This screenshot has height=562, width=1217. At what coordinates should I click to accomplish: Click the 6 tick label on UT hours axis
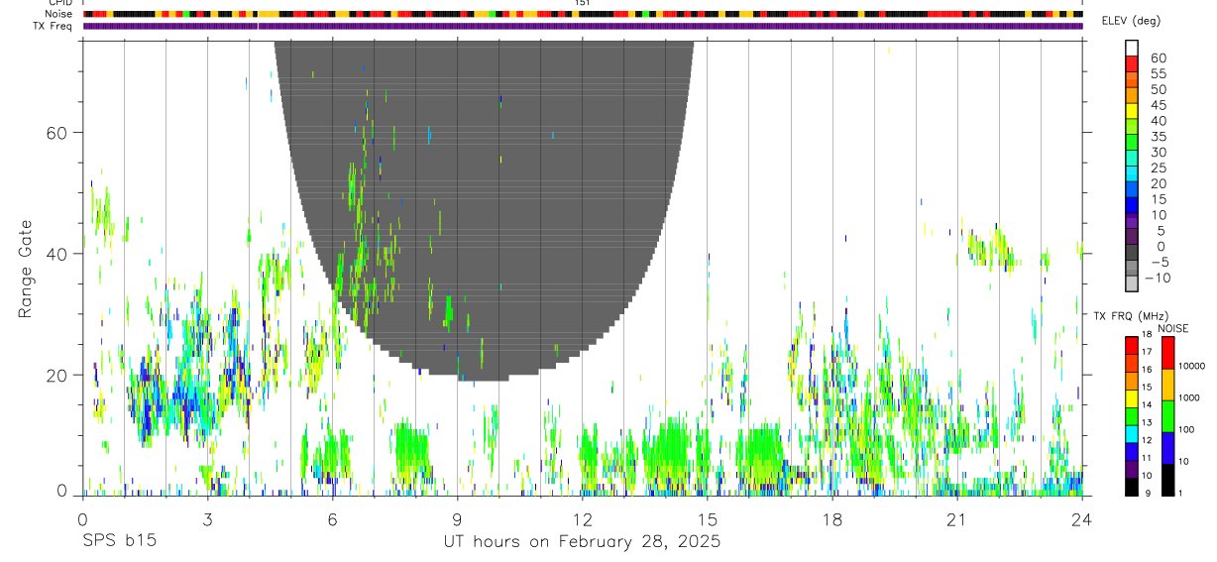coord(332,519)
